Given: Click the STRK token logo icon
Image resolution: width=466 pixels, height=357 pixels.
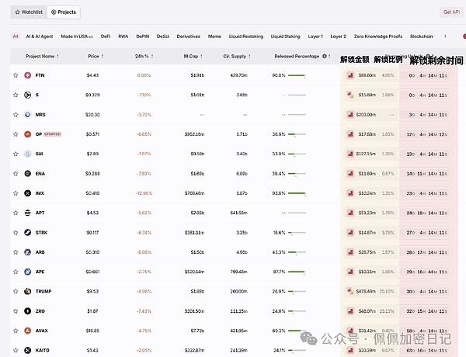Looking at the screenshot, I should [28, 232].
